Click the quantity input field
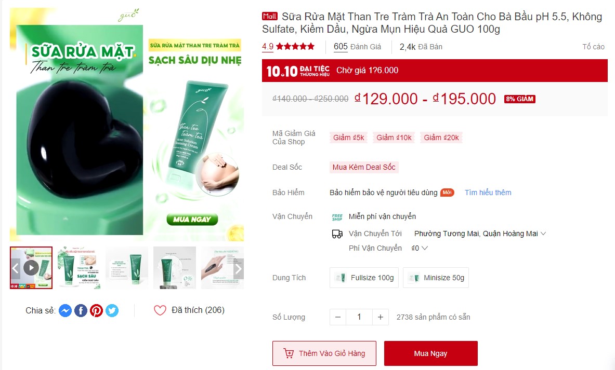The height and width of the screenshot is (370, 615). coord(359,317)
